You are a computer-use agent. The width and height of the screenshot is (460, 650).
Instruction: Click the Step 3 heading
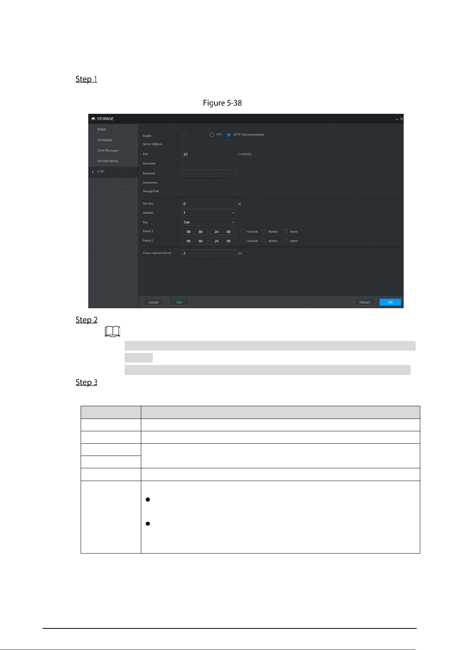click(86, 382)
